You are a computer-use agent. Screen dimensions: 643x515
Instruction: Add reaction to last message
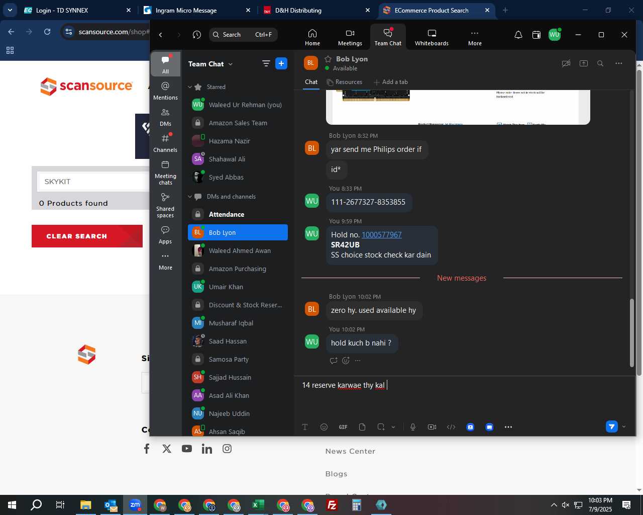[346, 360]
